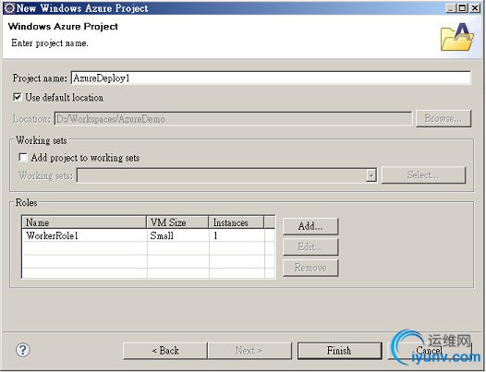The image size is (486, 372).
Task: Add a new role with Add...
Action: 310,226
